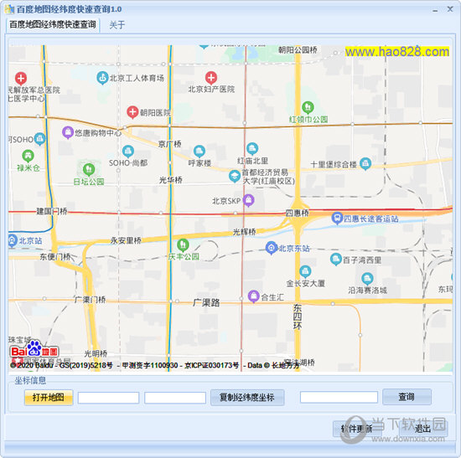Viewport: 461px width, 458px height.
Task: Click the 百子湾西里 building marker
Action: point(335,260)
